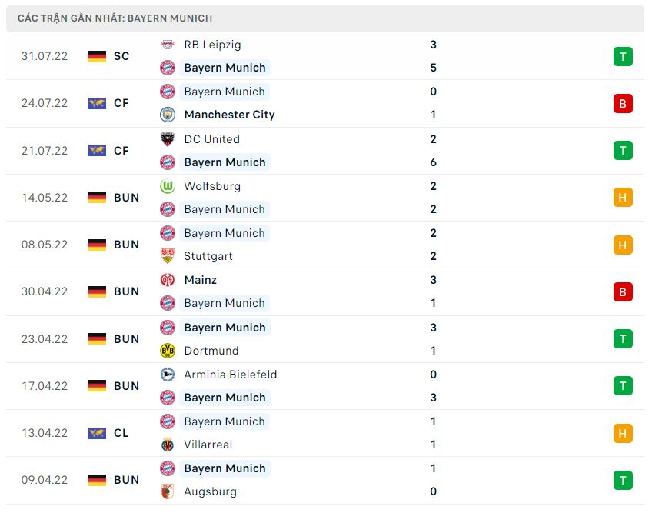
Task: Open the Bayern Munich link versus Leipzig
Action: point(225,68)
